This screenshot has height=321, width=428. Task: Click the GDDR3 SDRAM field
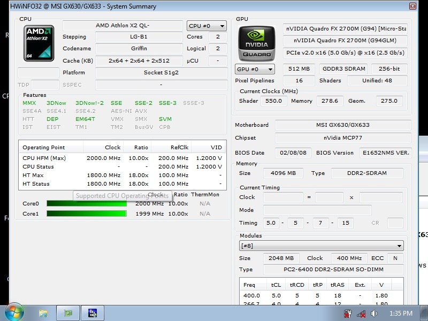[x=343, y=69]
